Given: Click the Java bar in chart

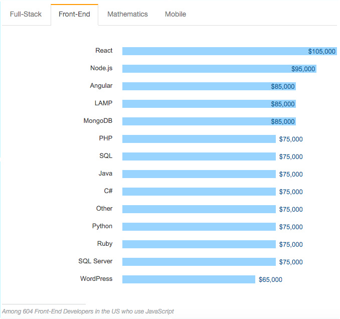Looking at the screenshot, I should coord(199,174).
